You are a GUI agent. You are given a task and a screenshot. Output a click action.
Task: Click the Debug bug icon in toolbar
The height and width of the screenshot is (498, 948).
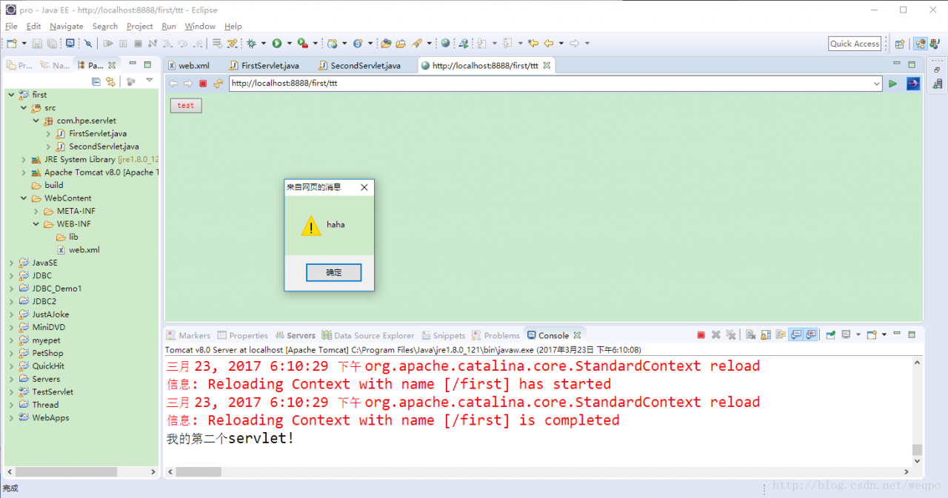point(252,44)
